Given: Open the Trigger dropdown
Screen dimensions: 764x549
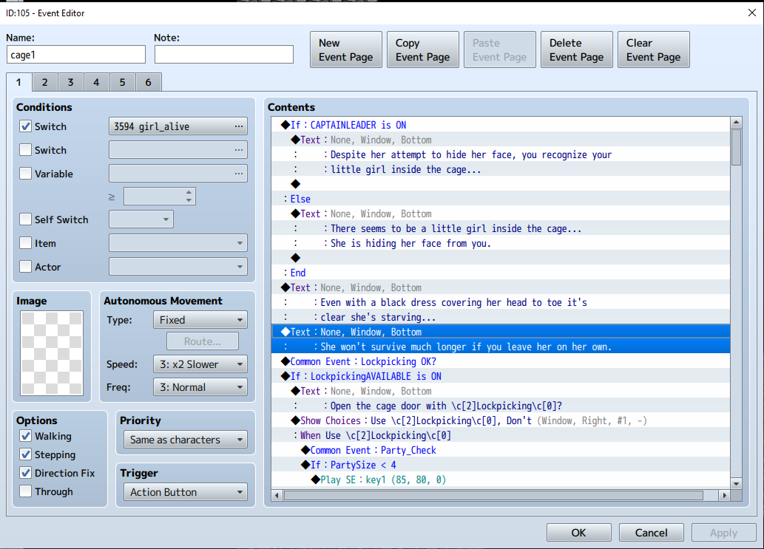Looking at the screenshot, I should point(185,492).
